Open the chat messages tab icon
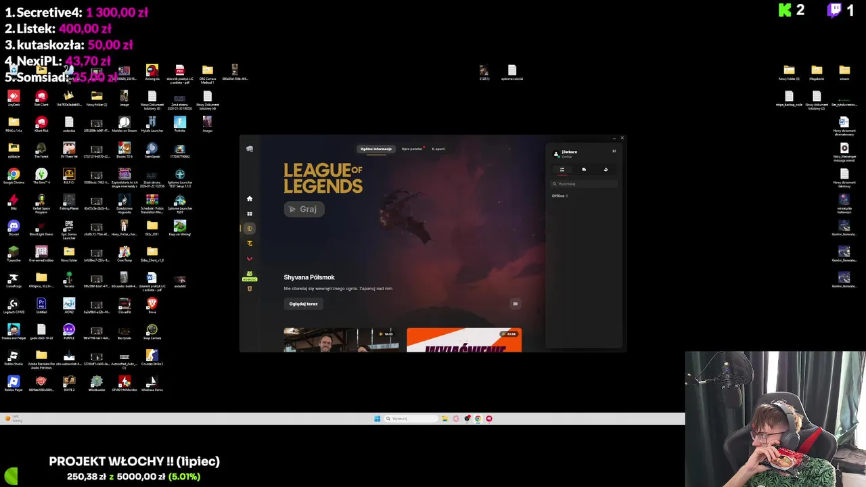The height and width of the screenshot is (487, 866). [584, 170]
